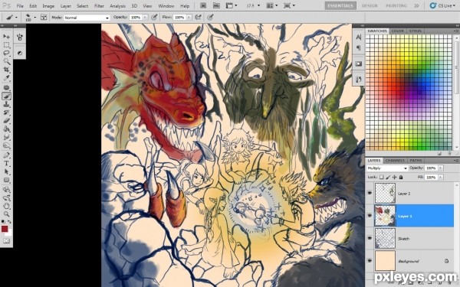Open the CS Live menu
This screenshot has width=460, height=287.
pos(442,5)
